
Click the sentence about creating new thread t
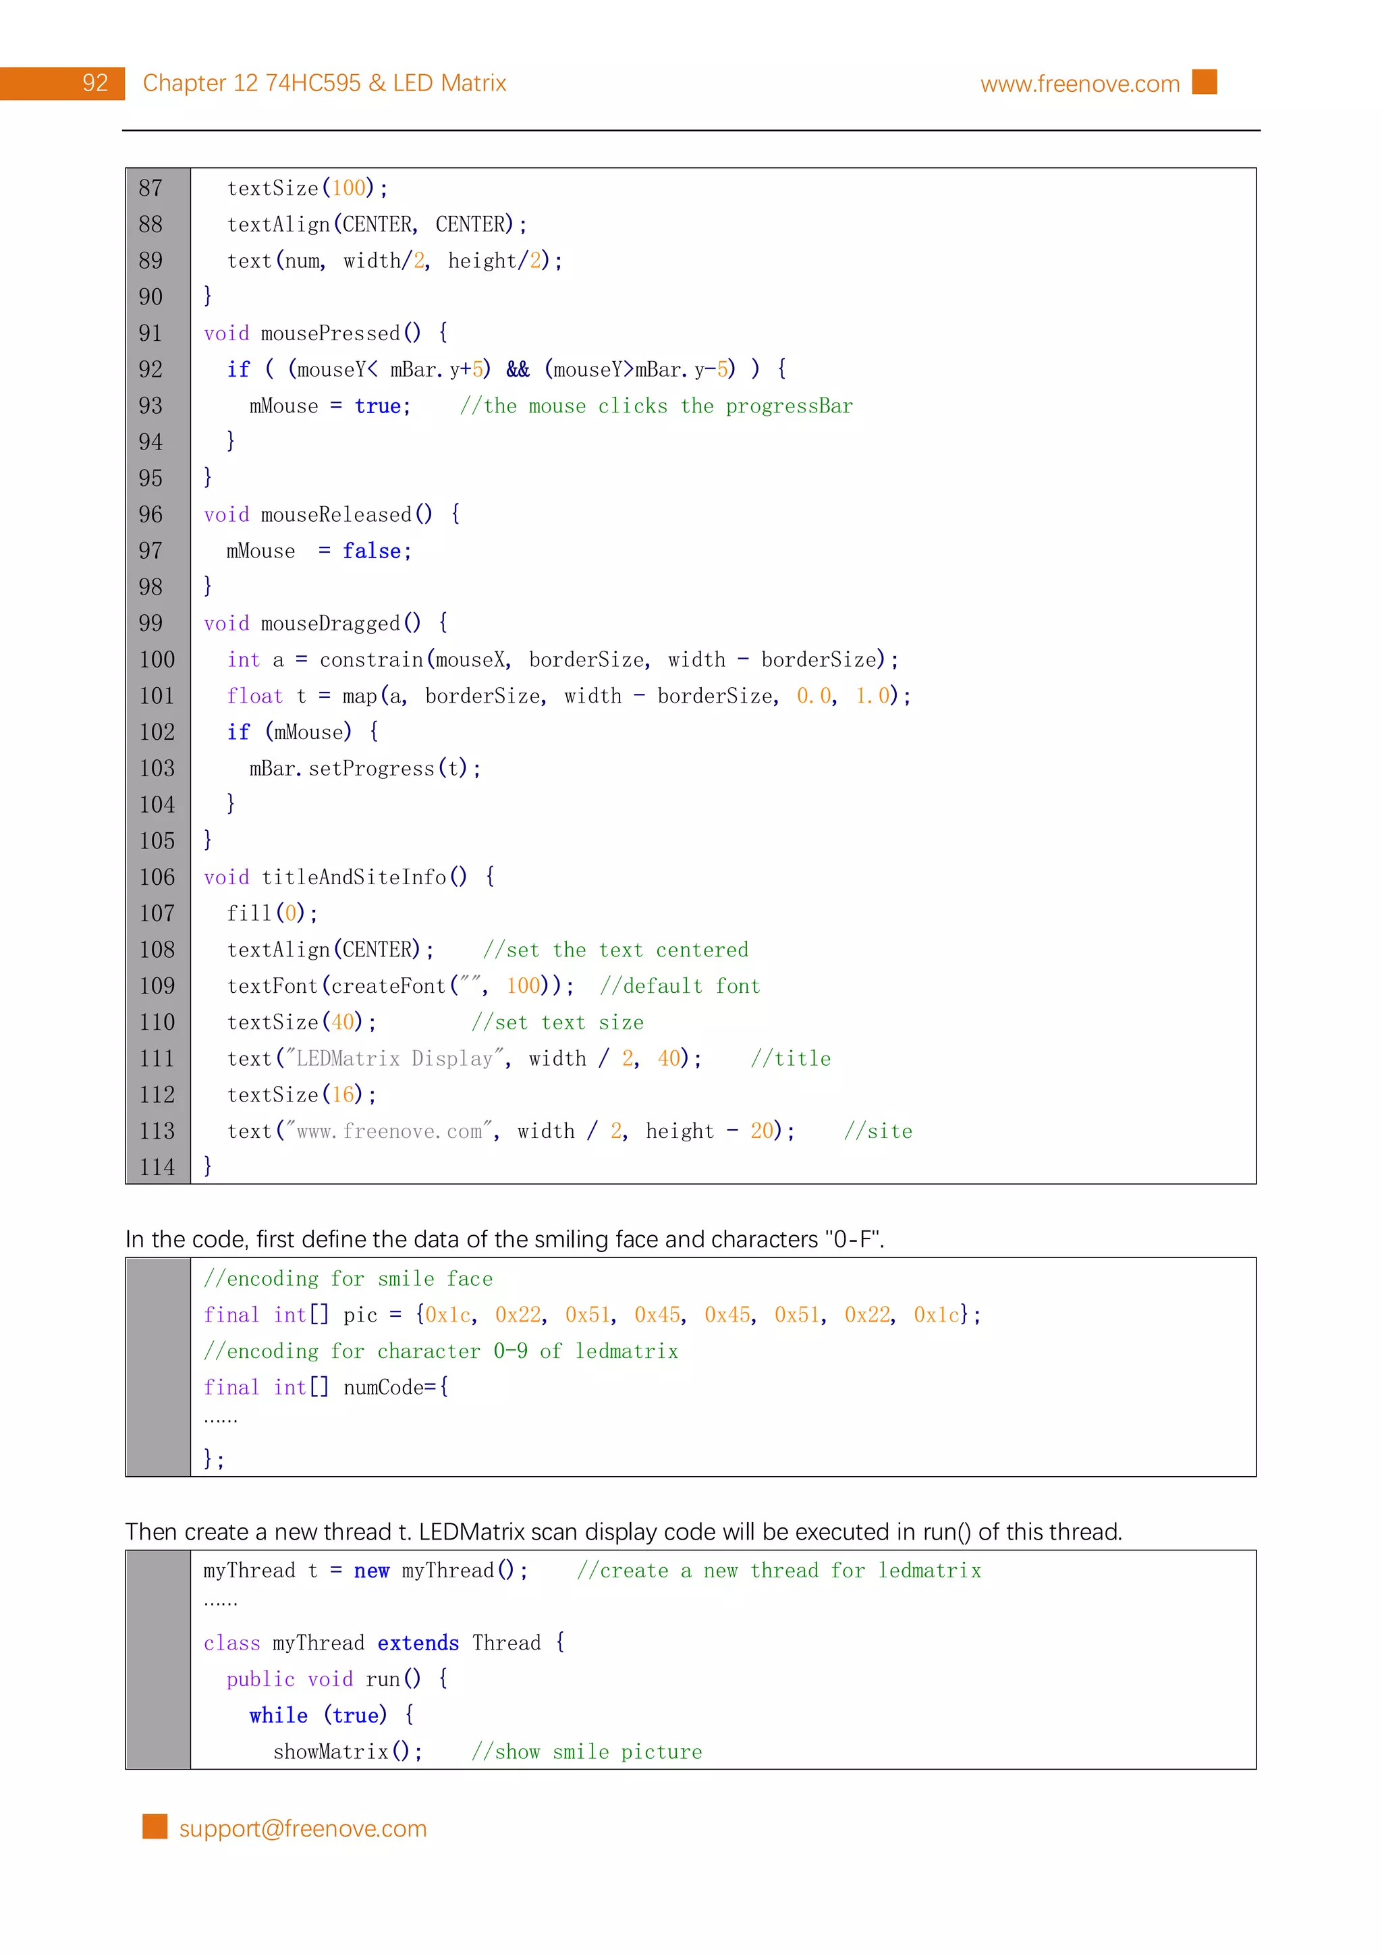[x=624, y=1531]
